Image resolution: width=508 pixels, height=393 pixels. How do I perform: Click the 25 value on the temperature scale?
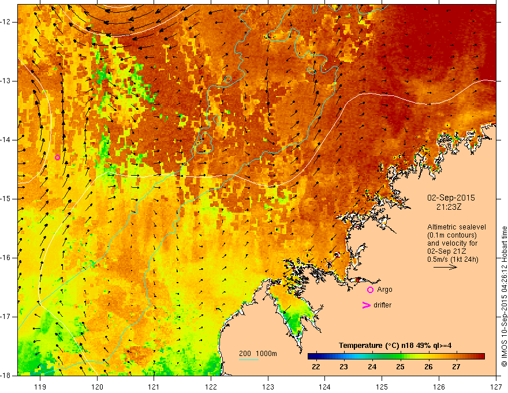pos(400,367)
